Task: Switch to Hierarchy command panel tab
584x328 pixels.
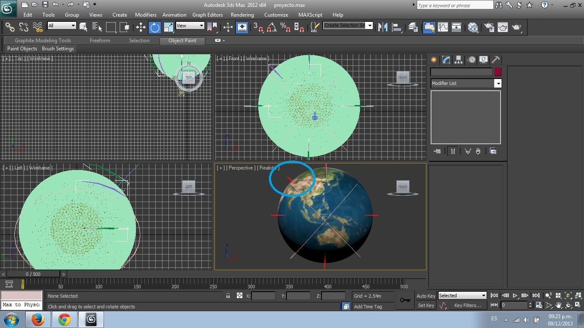Action: point(458,60)
